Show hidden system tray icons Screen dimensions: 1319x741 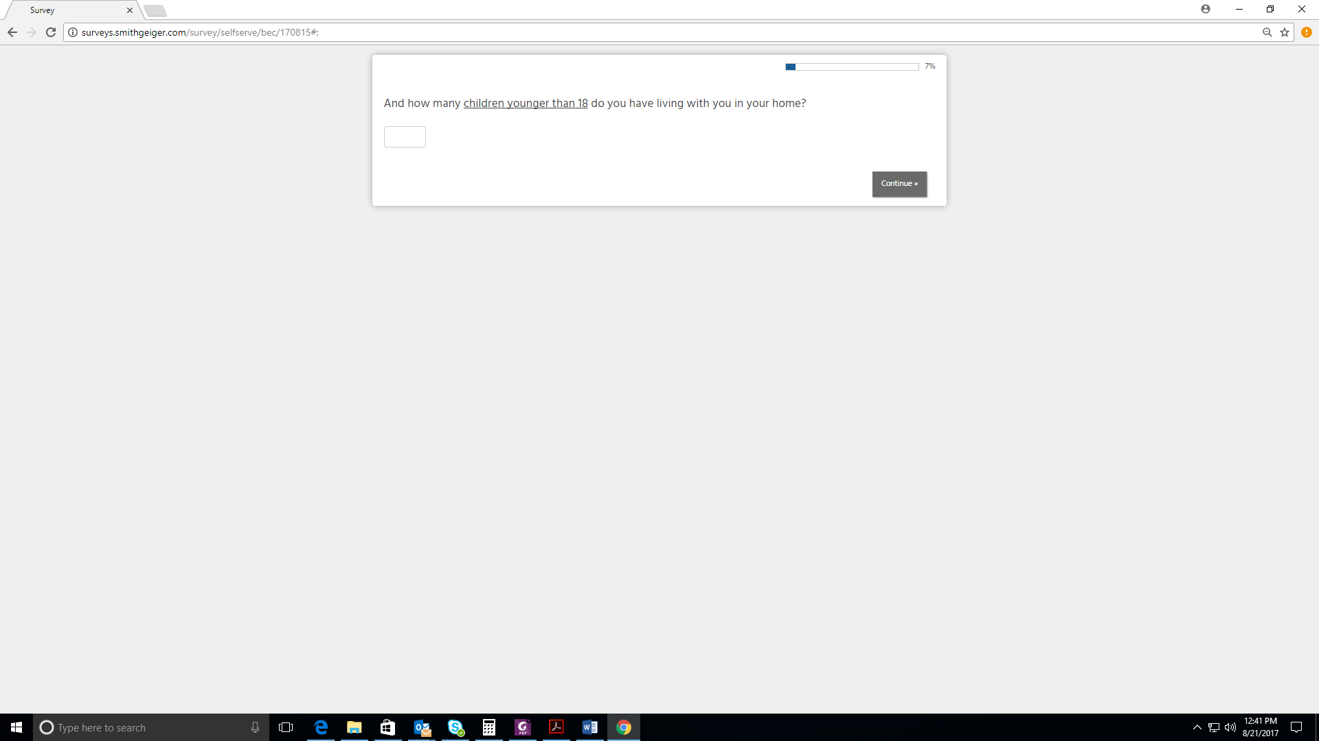pyautogui.click(x=1197, y=727)
